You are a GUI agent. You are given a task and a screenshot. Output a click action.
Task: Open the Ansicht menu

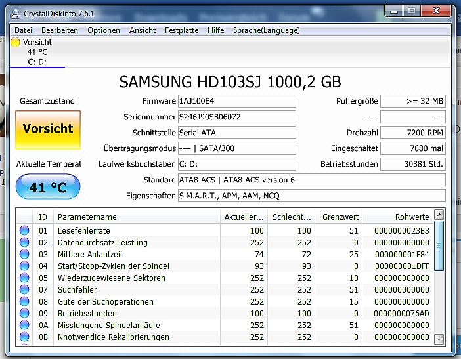click(143, 30)
